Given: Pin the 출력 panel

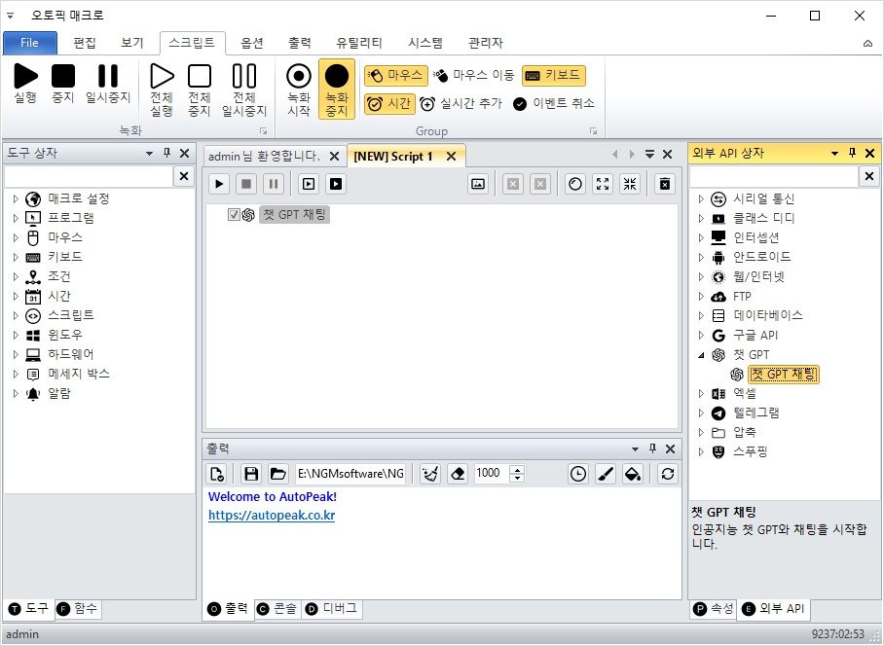Looking at the screenshot, I should coord(653,449).
